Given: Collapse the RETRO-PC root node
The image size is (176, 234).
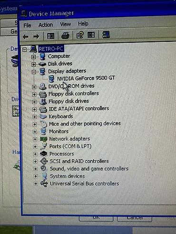Looking at the screenshot, I should [x=25, y=50].
